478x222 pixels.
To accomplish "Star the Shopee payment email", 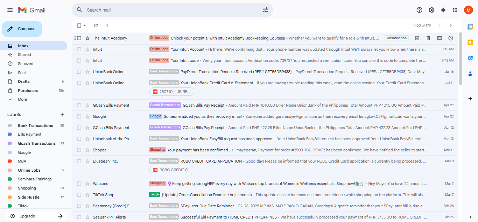I will [87, 150].
